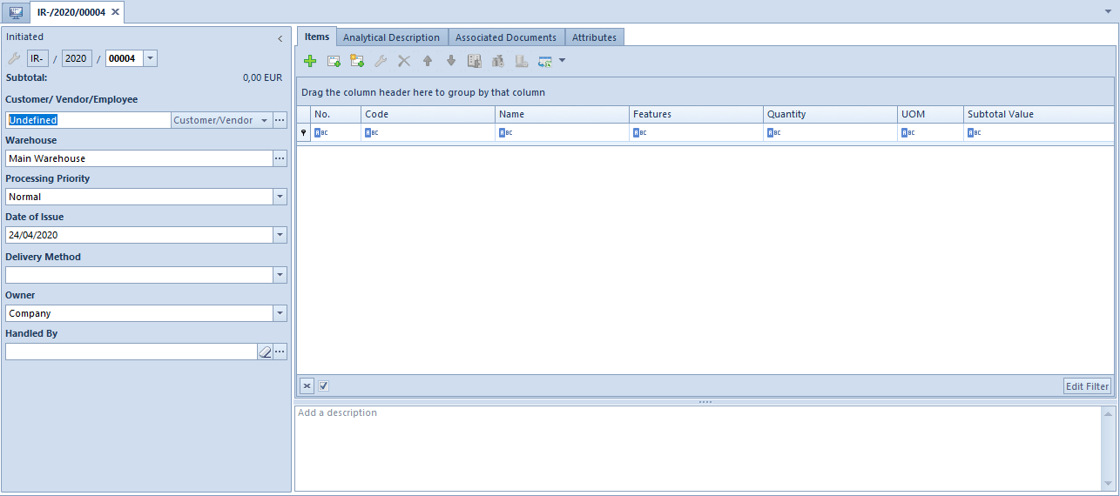1120x496 pixels.
Task: Click the add new item with star icon
Action: tap(357, 61)
